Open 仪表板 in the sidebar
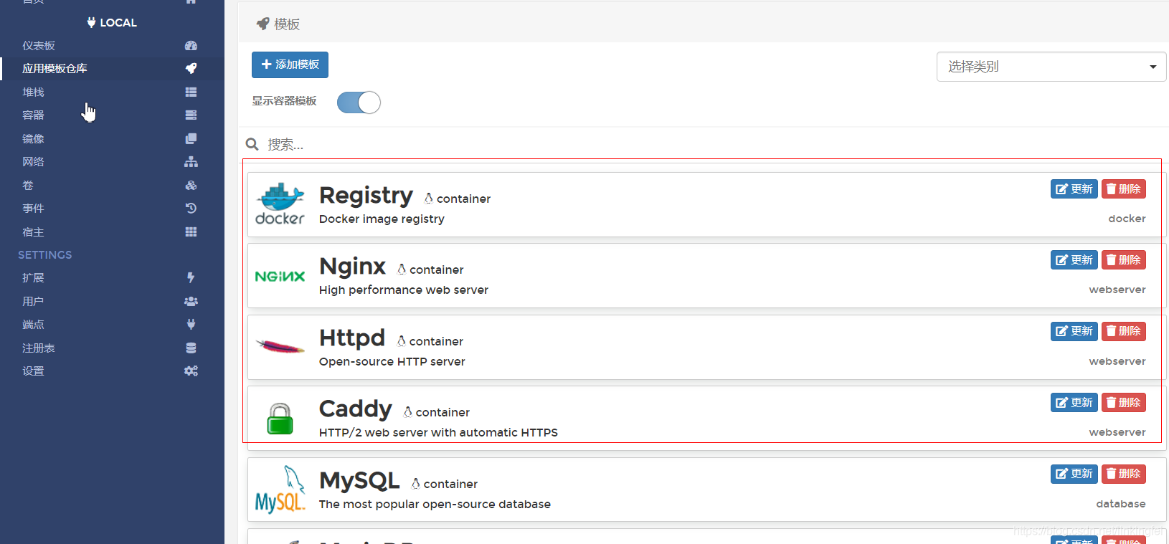Screen dimensions: 1169x544 pos(39,45)
